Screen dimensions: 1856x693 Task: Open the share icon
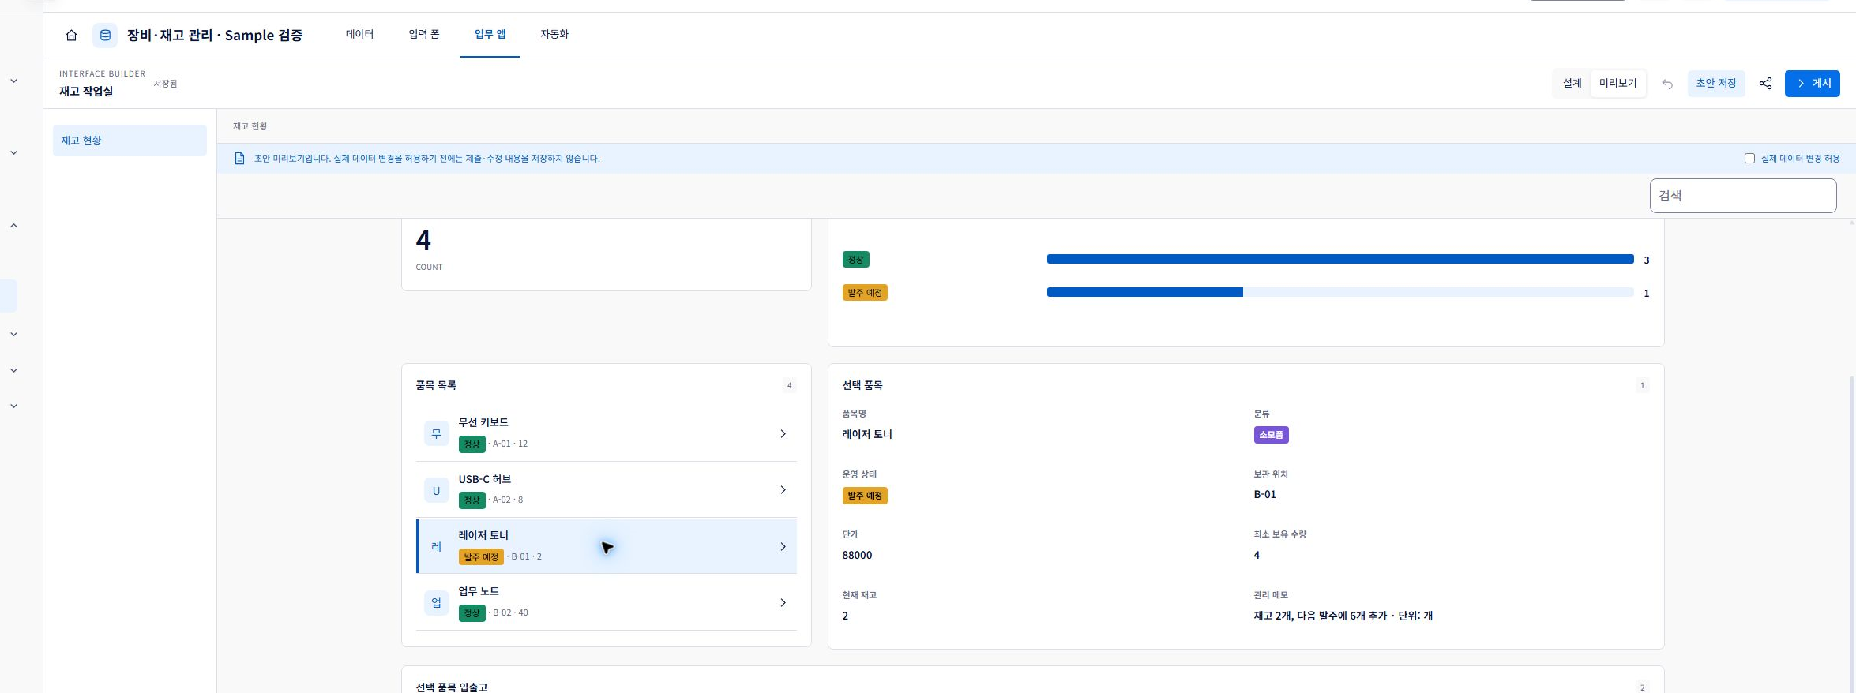(1765, 84)
